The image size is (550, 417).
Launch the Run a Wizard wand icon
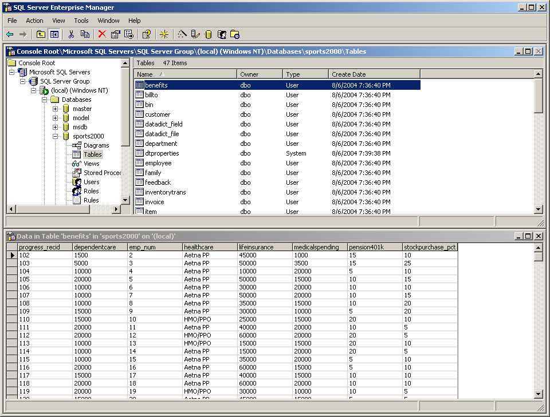click(x=182, y=34)
